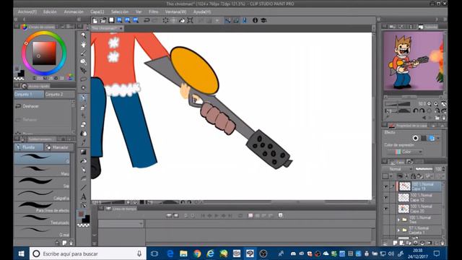This screenshot has height=260, width=462.
Task: Switch to the Marcador sub tool tab
Action: (x=59, y=147)
